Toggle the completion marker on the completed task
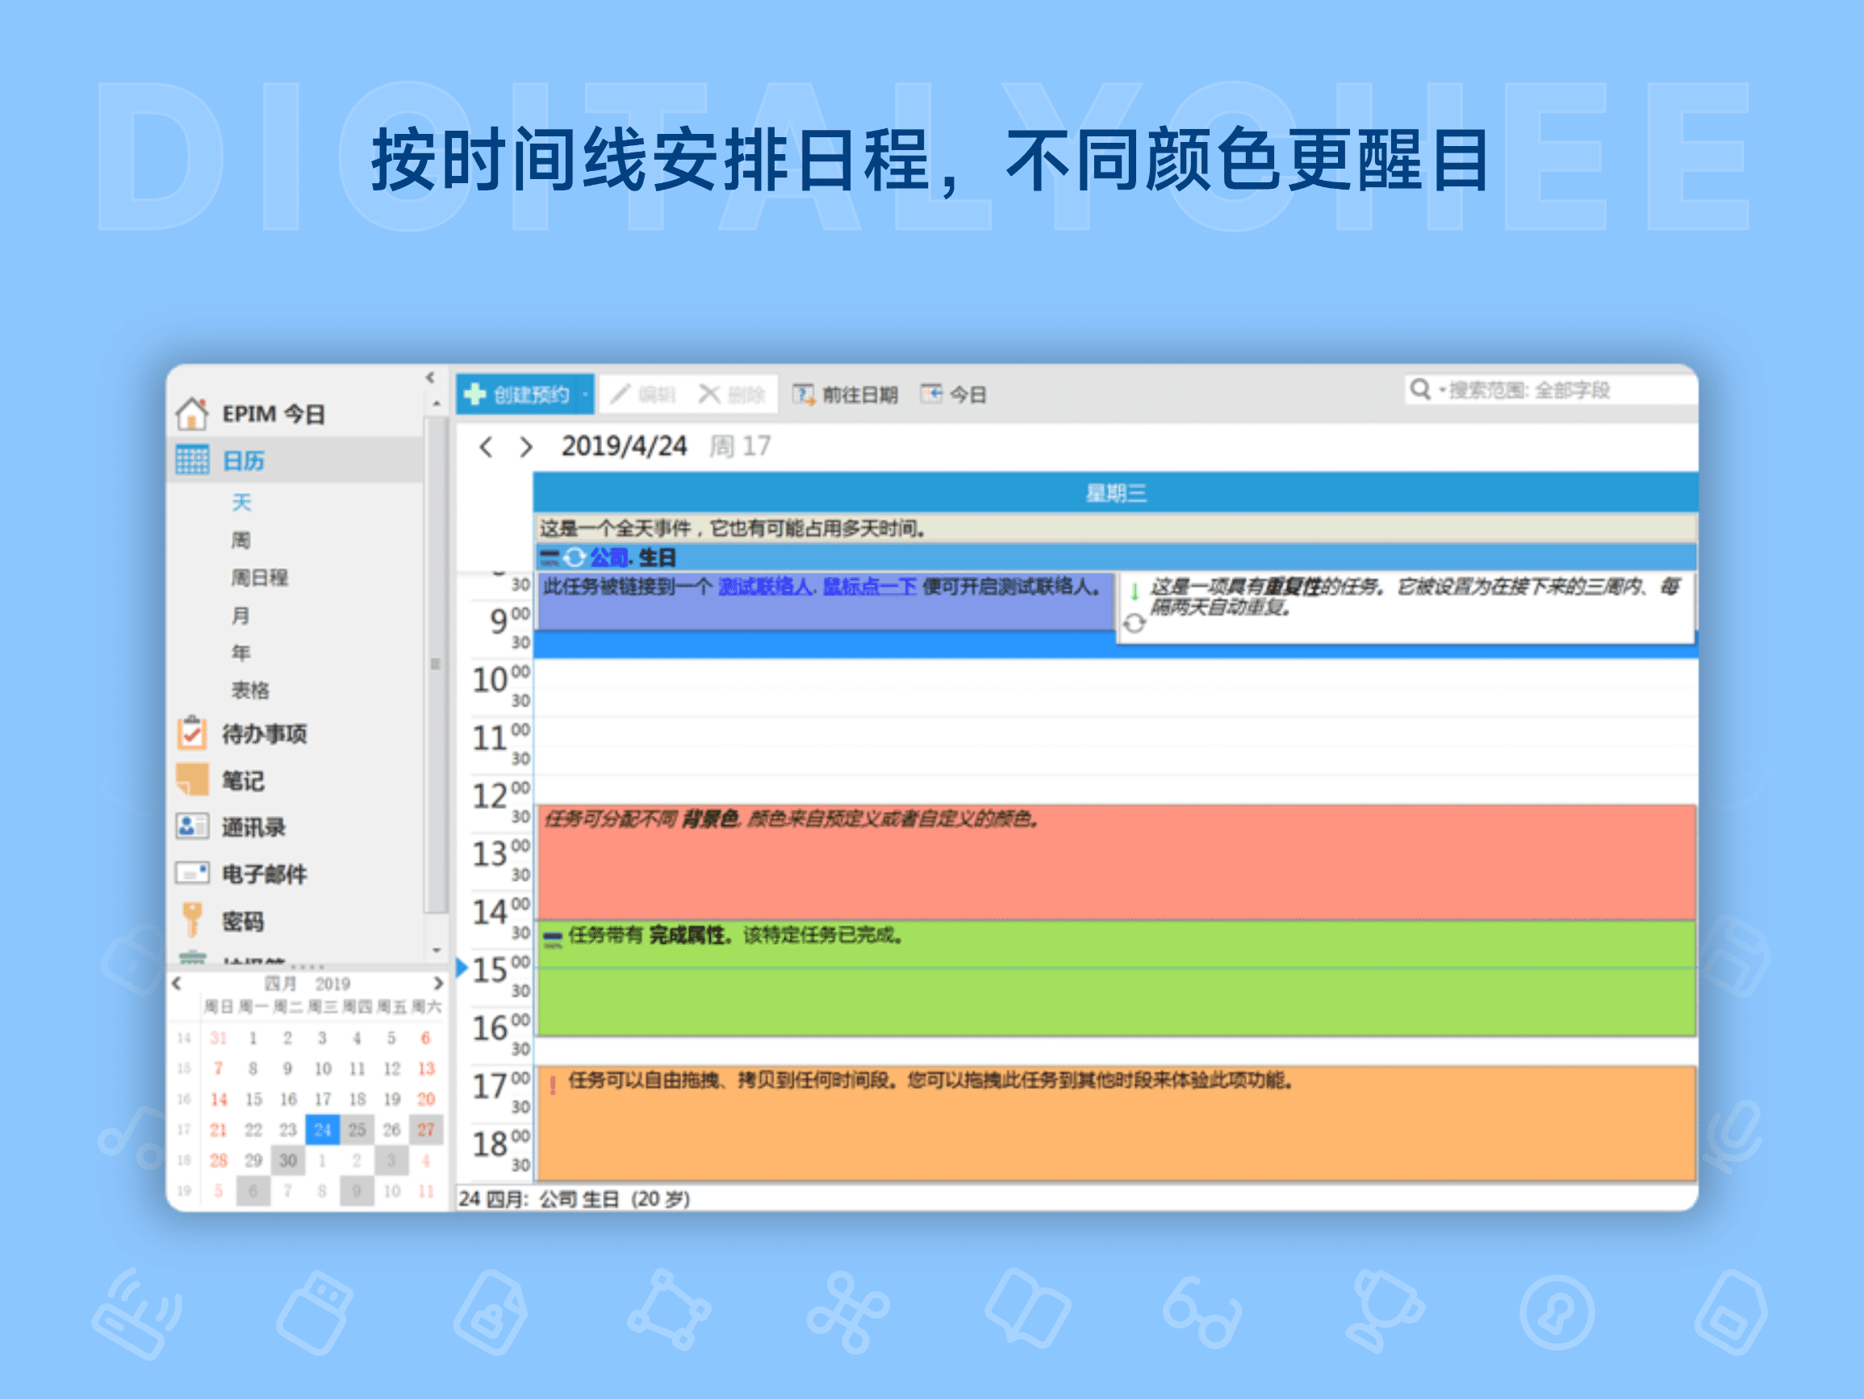1864x1399 pixels. (x=552, y=935)
